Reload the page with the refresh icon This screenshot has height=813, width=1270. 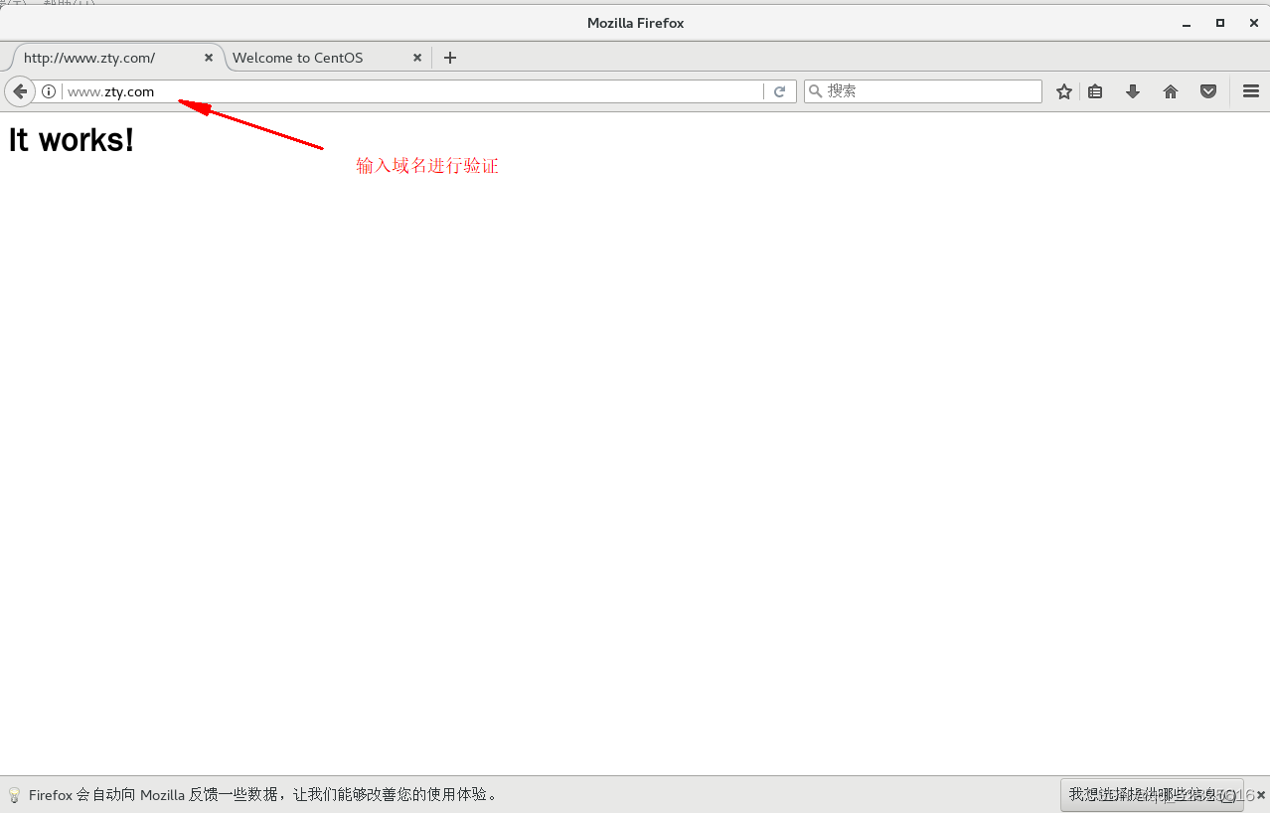[x=780, y=91]
